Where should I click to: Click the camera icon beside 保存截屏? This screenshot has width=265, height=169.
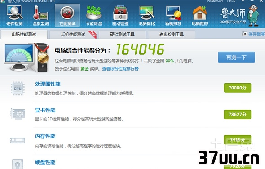pyautogui.click(x=244, y=34)
